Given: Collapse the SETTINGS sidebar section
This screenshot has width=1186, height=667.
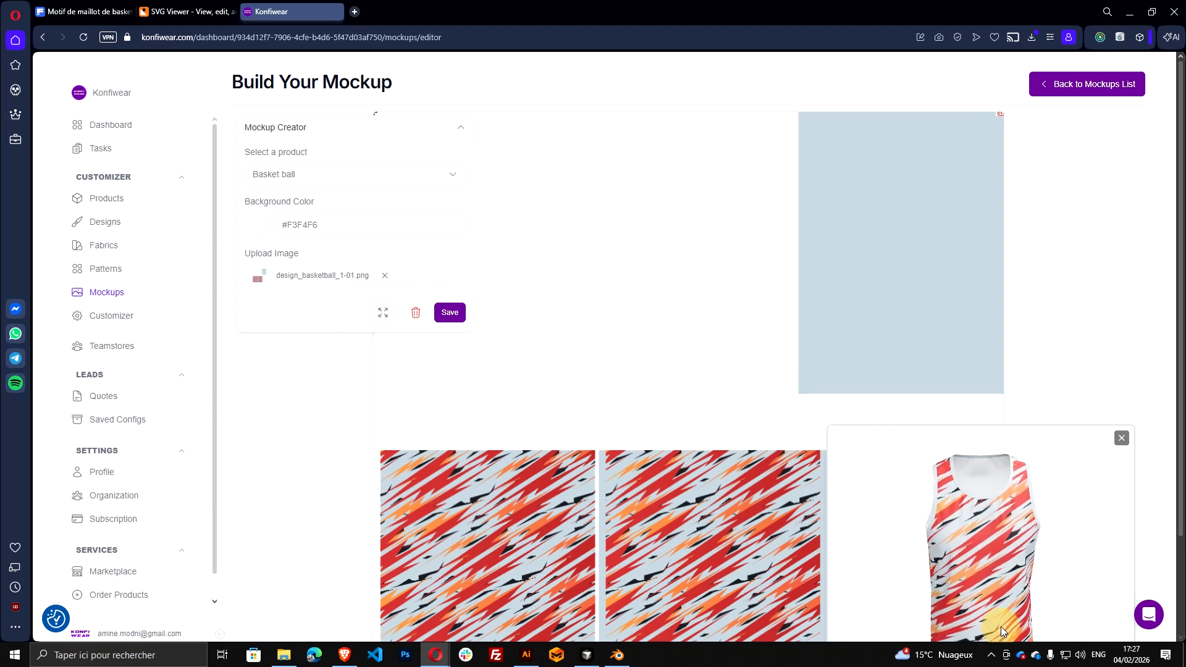Looking at the screenshot, I should click(182, 451).
